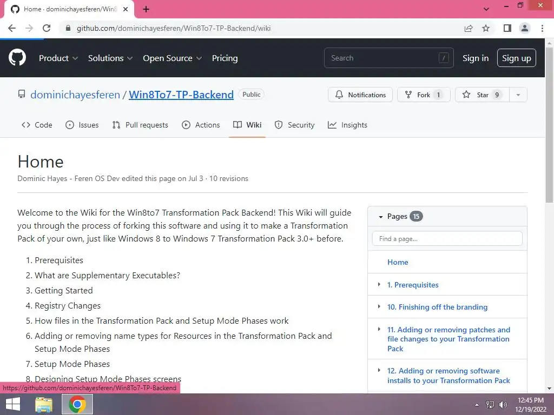
Task: Expand the 10. Finishing off the branding entry
Action: (379, 307)
